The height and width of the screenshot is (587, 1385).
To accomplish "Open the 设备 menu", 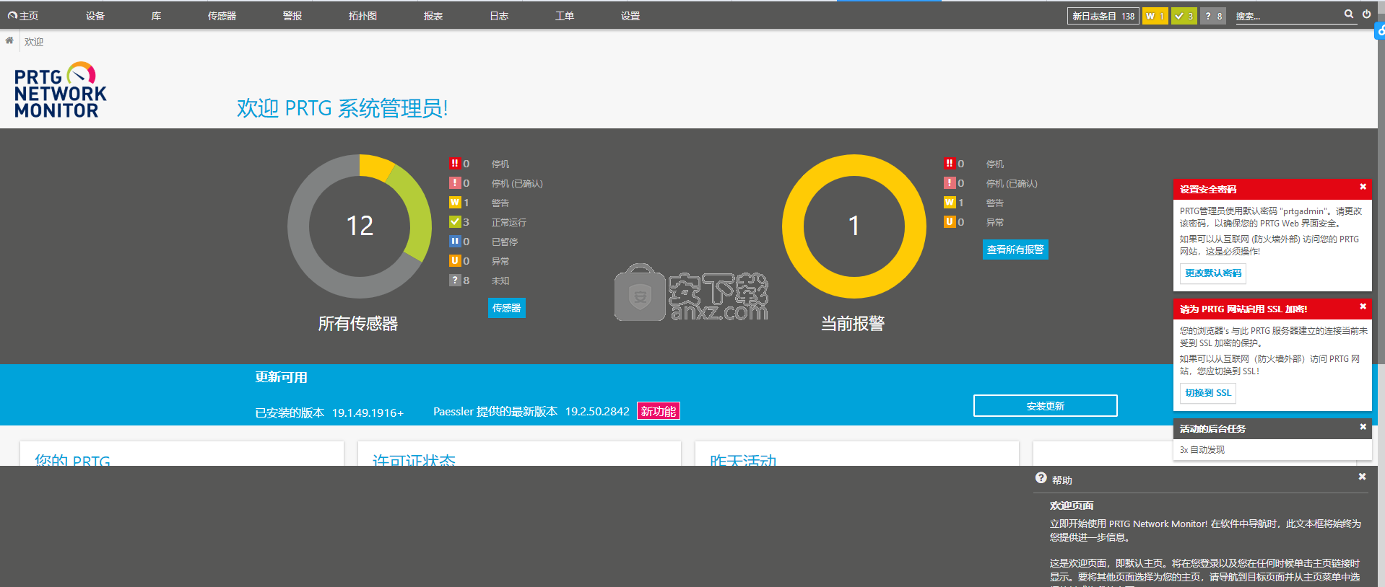I will click(95, 16).
